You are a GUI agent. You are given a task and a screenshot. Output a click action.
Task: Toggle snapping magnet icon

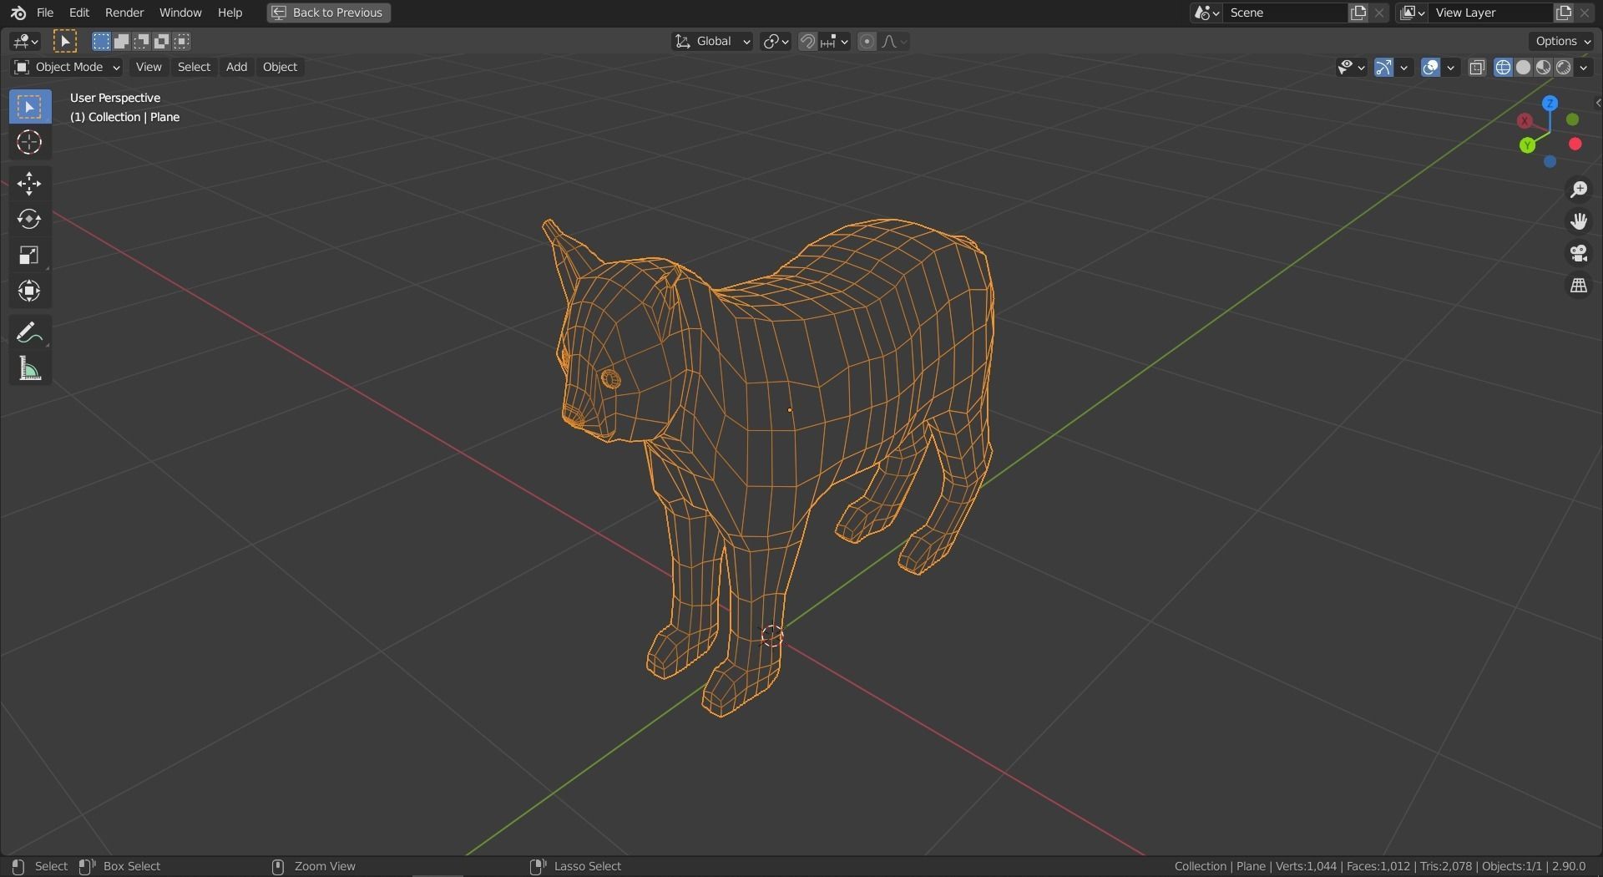(x=807, y=42)
